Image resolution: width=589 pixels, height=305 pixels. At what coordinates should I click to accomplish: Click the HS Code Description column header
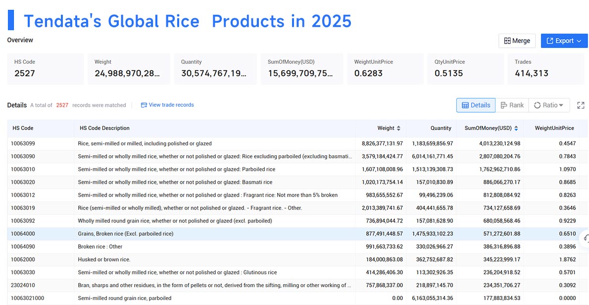104,129
